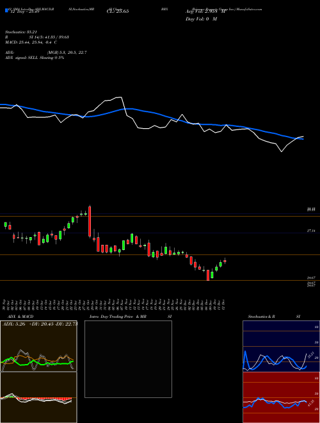Screen dimensions: 320x423
Task: Click the 'MACD: 25.44, 25.84, -0.4' line
Action: click(31, 42)
